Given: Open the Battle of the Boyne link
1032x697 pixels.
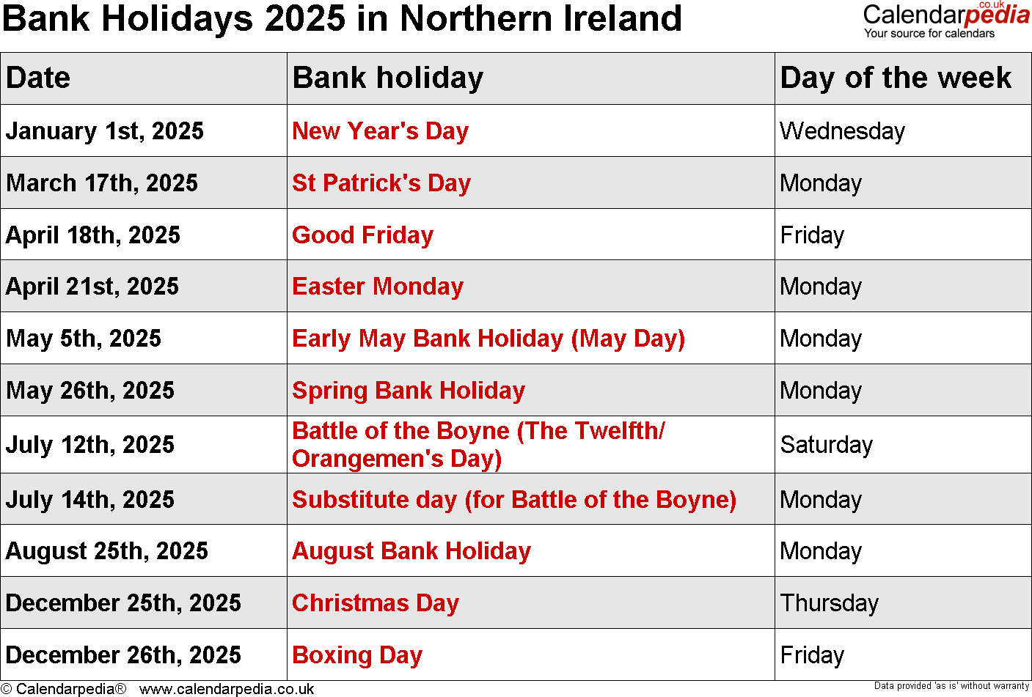Looking at the screenshot, I should (x=477, y=444).
